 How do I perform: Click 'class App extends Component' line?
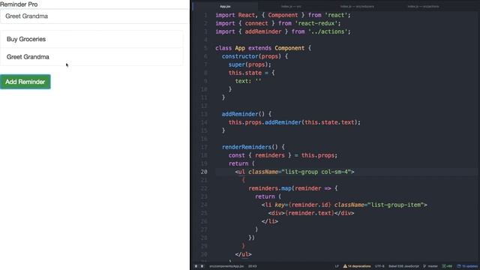point(263,48)
